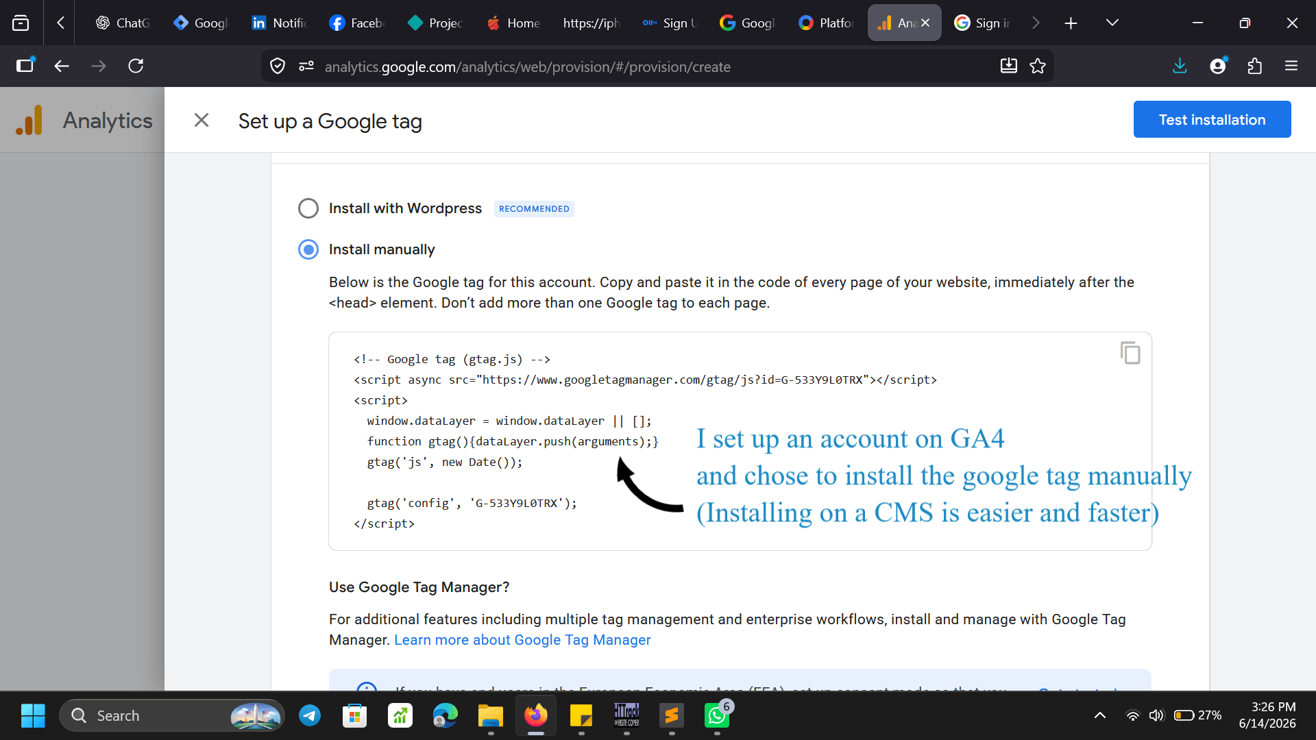
Task: Open Microsoft Store from the taskbar
Action: tap(355, 715)
